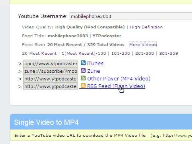Click the zune://subscribe URL field
Image resolution: width=192 pixels, height=144 pixels.
click(50, 71)
